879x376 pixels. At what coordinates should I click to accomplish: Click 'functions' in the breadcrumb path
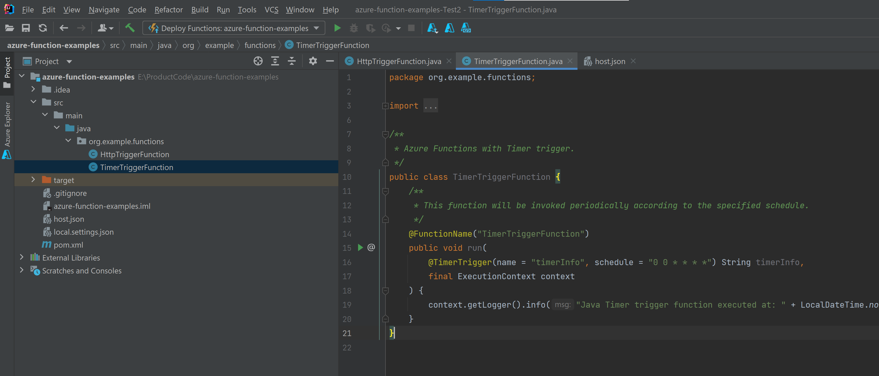[260, 45]
